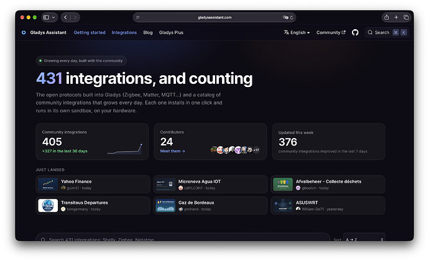The height and width of the screenshot is (261, 429).
Task: Open the Community external link
Action: pyautogui.click(x=331, y=32)
